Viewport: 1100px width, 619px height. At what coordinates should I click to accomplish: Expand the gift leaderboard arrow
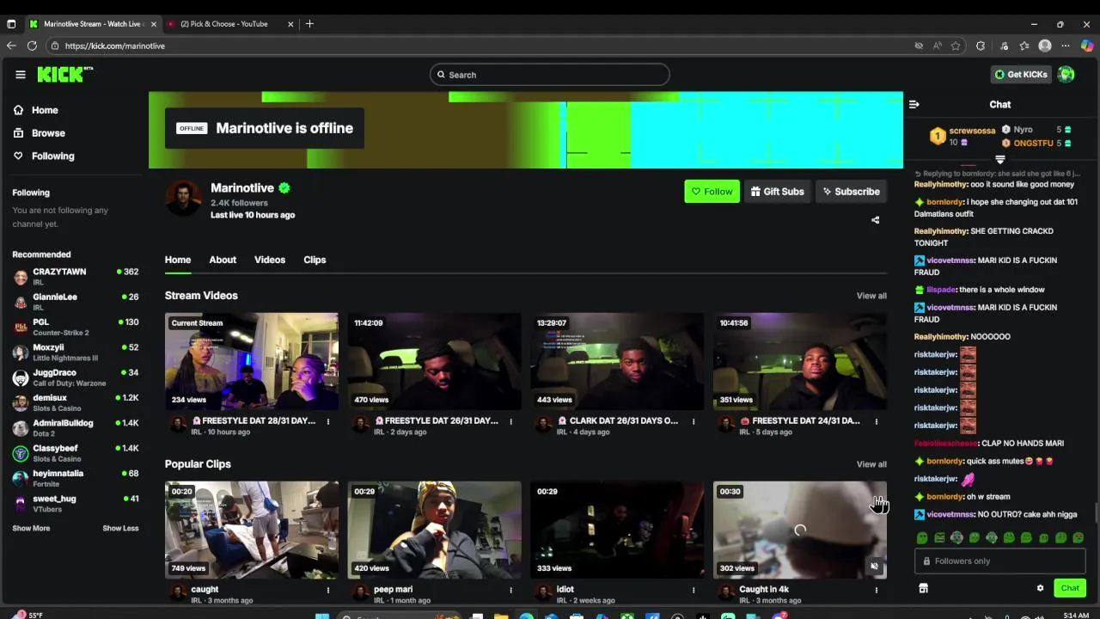(x=999, y=160)
